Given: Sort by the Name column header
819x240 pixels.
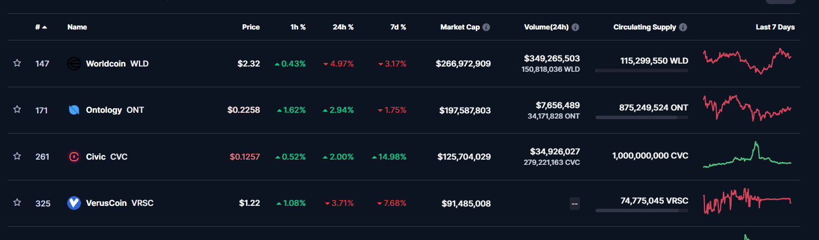Looking at the screenshot, I should [x=77, y=27].
